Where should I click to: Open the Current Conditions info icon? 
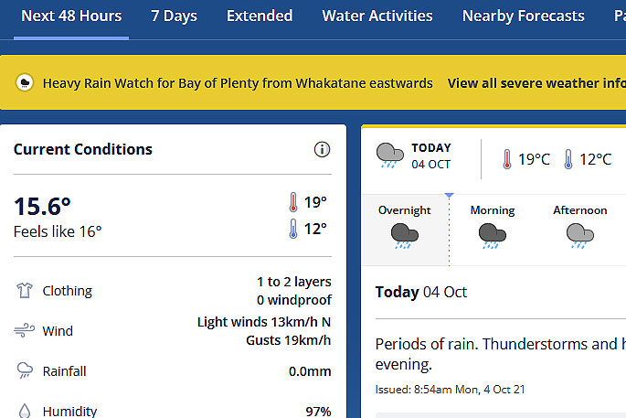pos(322,149)
